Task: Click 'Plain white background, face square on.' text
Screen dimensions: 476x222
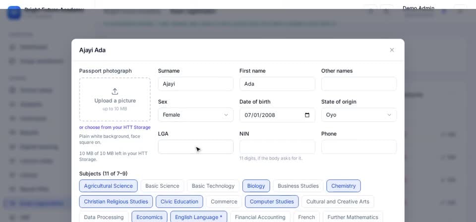Action: pos(110,139)
